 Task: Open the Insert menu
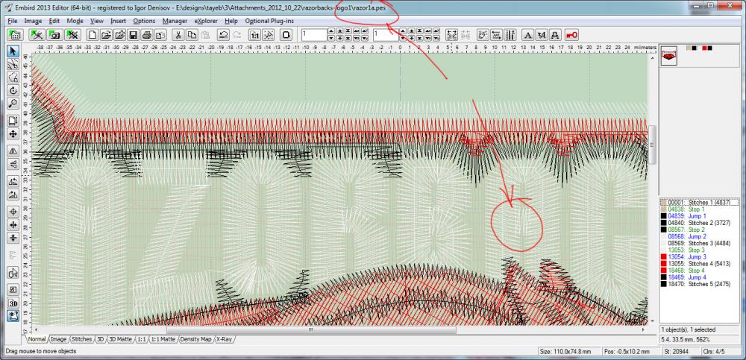coord(118,21)
